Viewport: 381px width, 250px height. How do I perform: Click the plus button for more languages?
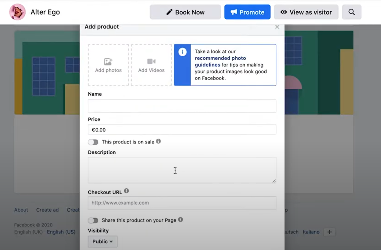(329, 232)
